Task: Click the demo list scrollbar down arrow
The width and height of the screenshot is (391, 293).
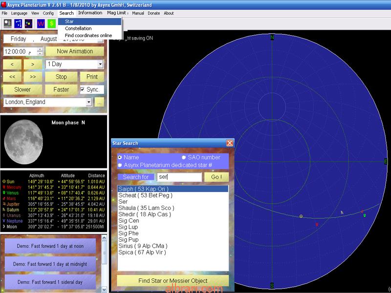Action: click(x=104, y=290)
